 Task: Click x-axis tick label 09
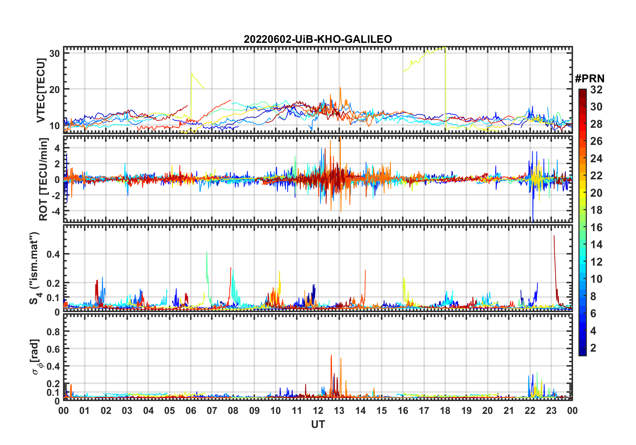pyautogui.click(x=254, y=411)
